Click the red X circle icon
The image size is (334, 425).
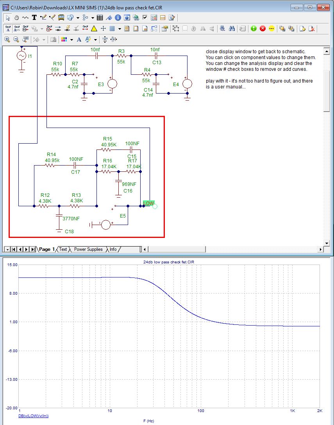(x=263, y=29)
